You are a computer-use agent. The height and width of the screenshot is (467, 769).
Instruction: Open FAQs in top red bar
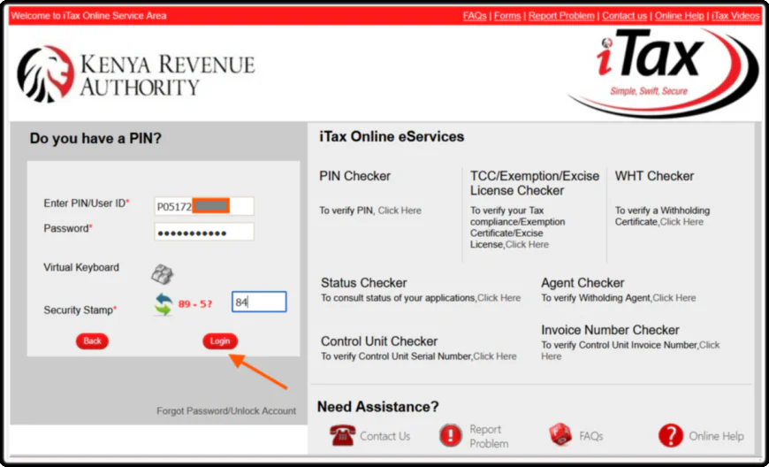pyautogui.click(x=475, y=16)
